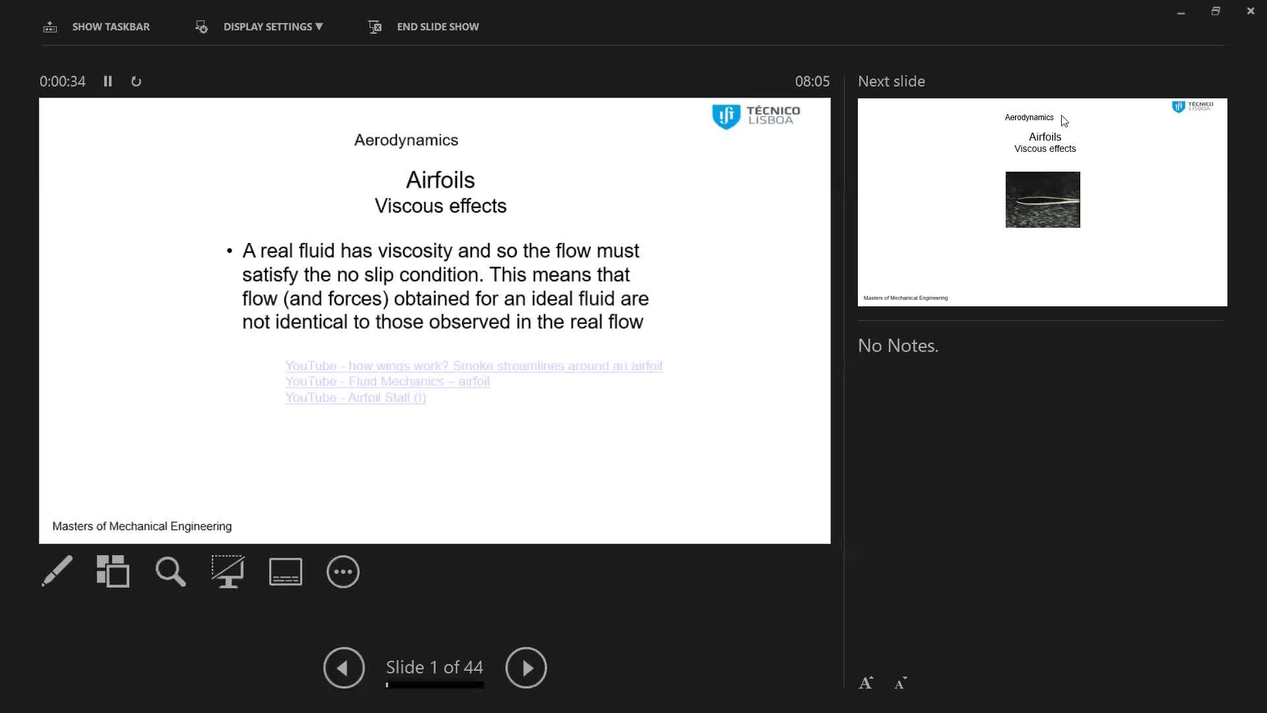Open the See all slides grid view
The width and height of the screenshot is (1267, 713).
pyautogui.click(x=113, y=571)
